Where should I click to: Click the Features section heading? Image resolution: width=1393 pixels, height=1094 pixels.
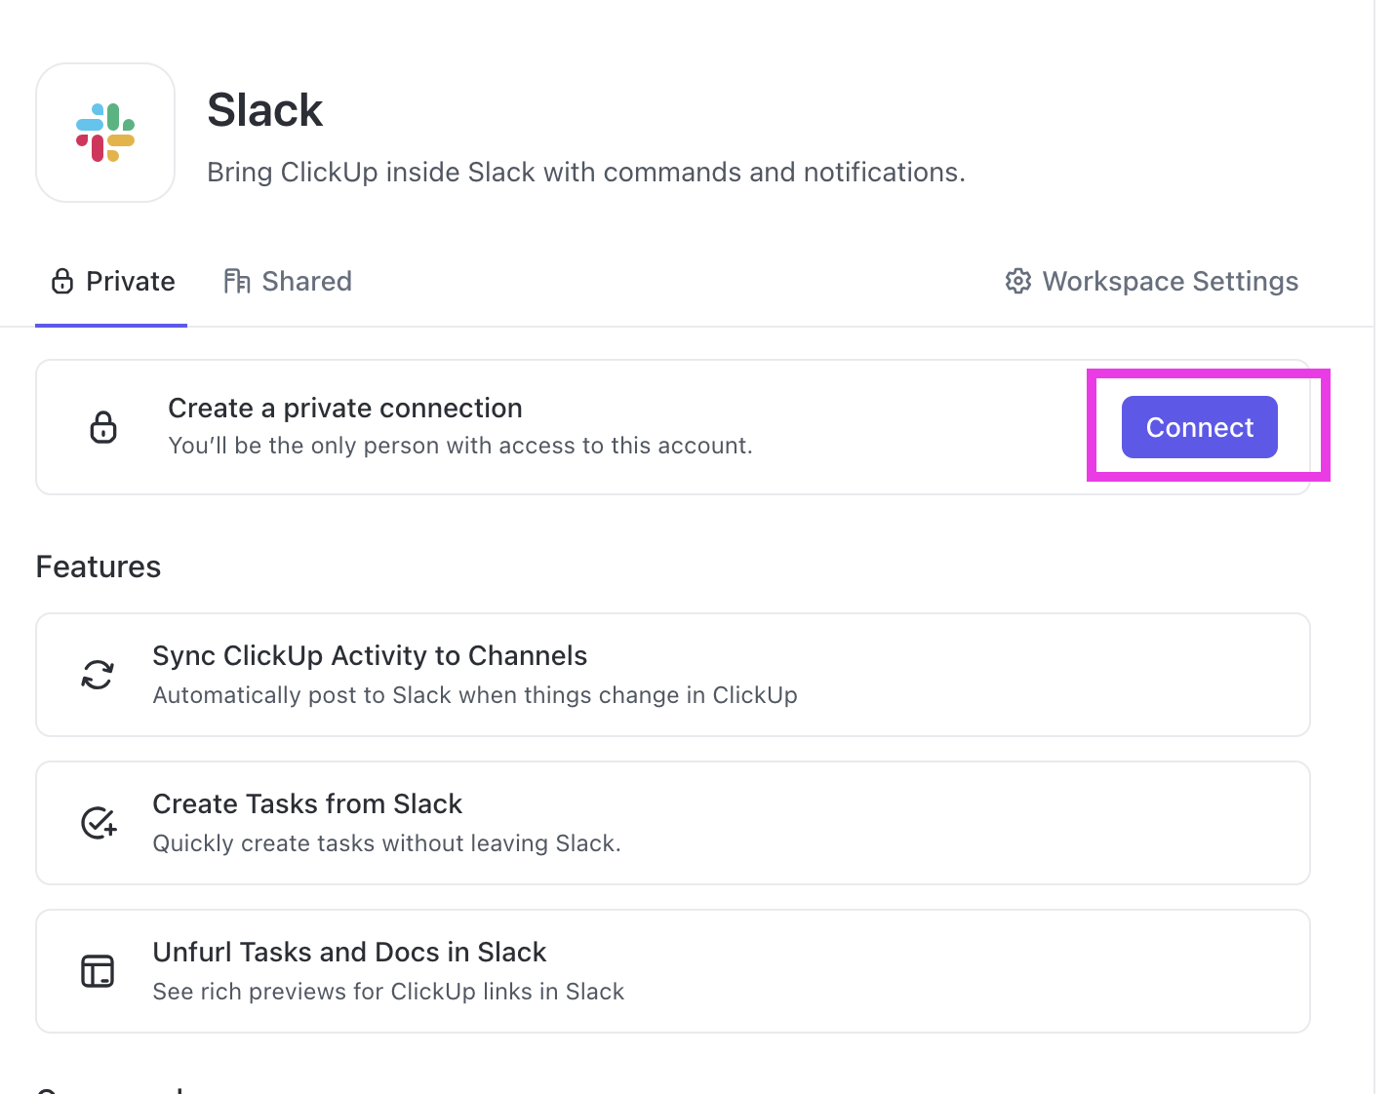pyautogui.click(x=99, y=567)
